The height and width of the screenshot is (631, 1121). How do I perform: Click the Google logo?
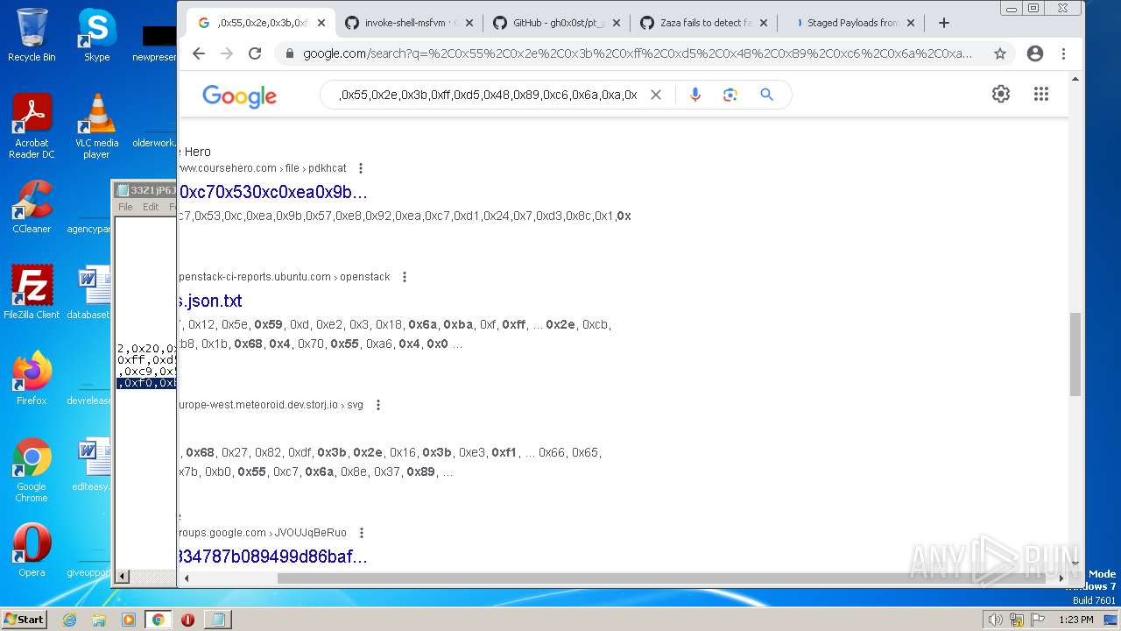pos(239,96)
